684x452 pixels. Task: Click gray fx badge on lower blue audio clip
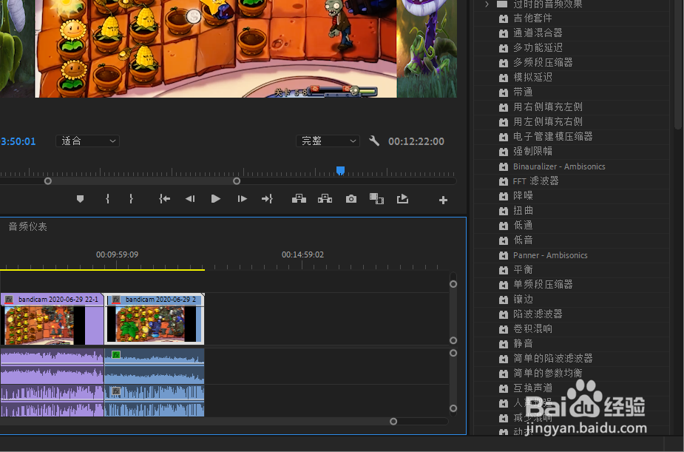click(x=116, y=391)
